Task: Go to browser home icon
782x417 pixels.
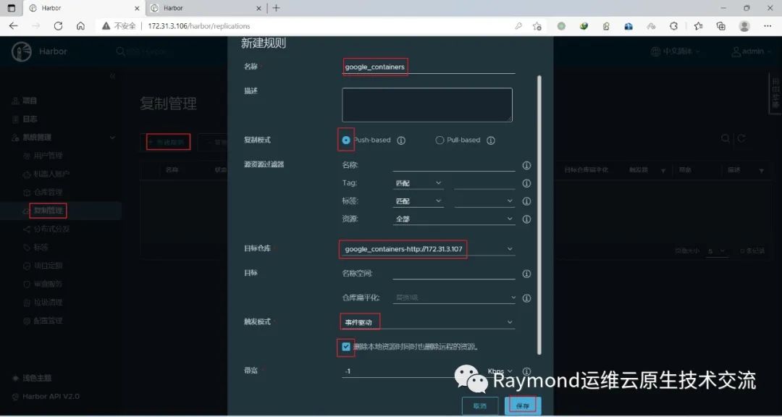Action: click(80, 26)
